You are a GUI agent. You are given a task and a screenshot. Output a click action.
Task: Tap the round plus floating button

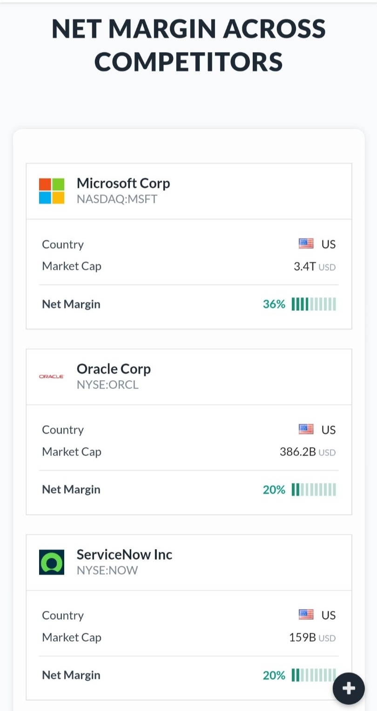[x=349, y=688]
